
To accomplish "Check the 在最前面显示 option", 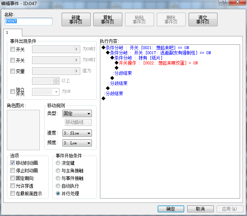I will (12, 193).
